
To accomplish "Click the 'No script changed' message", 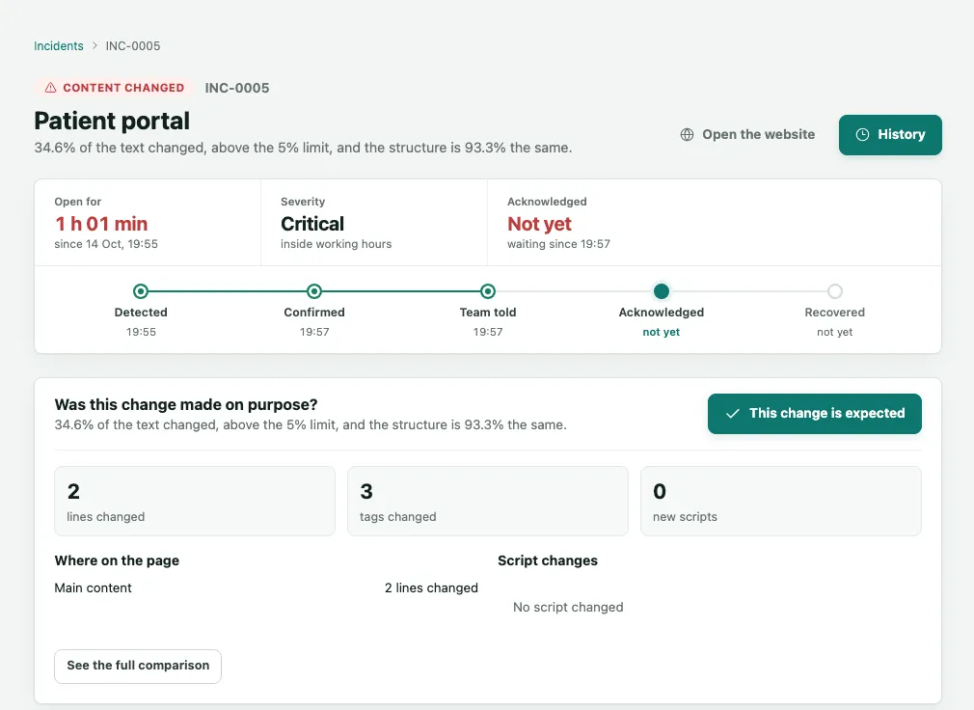I will pyautogui.click(x=568, y=608).
